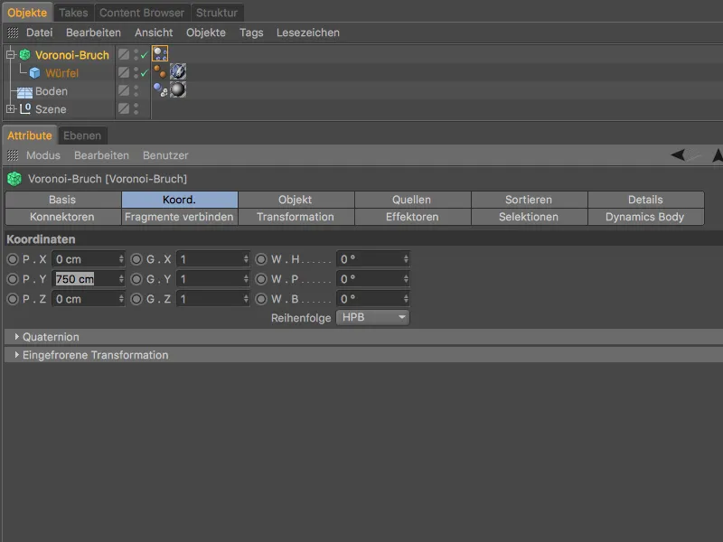The width and height of the screenshot is (723, 542).
Task: Open the Lesezeichen menu
Action: point(308,33)
